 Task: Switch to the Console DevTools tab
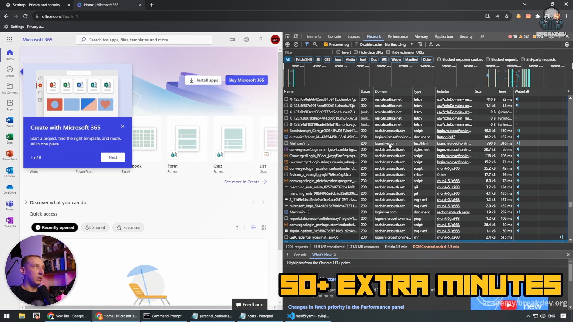(x=334, y=36)
